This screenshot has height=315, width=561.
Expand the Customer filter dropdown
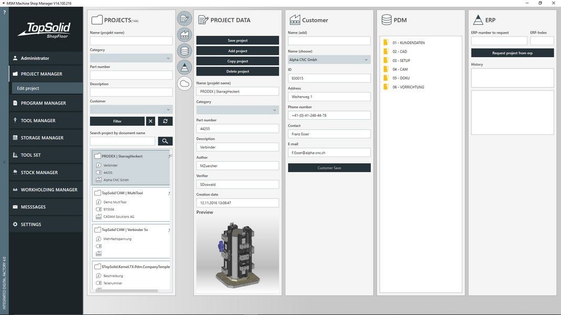(x=131, y=109)
